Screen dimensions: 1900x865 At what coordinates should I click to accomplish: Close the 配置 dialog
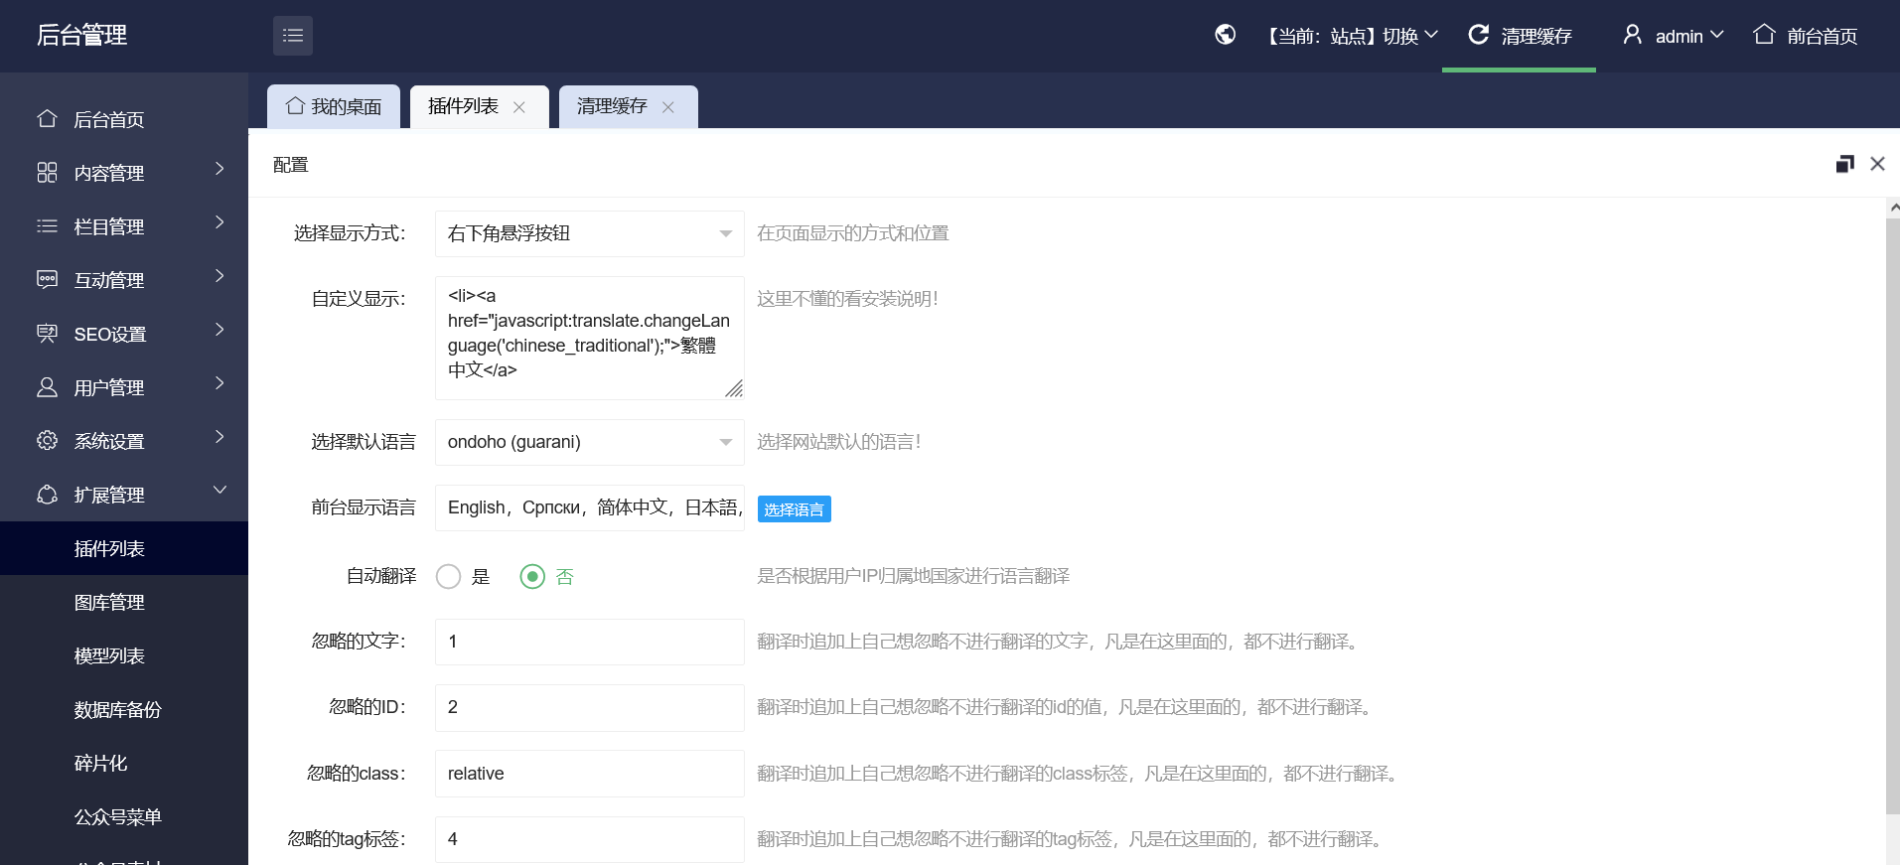click(x=1877, y=164)
